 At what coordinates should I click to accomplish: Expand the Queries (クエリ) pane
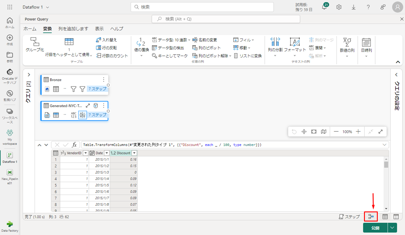[28, 74]
